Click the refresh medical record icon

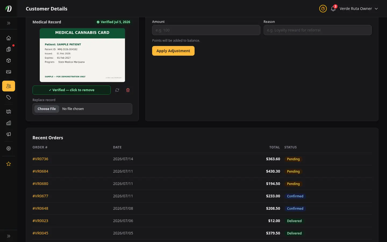click(117, 90)
